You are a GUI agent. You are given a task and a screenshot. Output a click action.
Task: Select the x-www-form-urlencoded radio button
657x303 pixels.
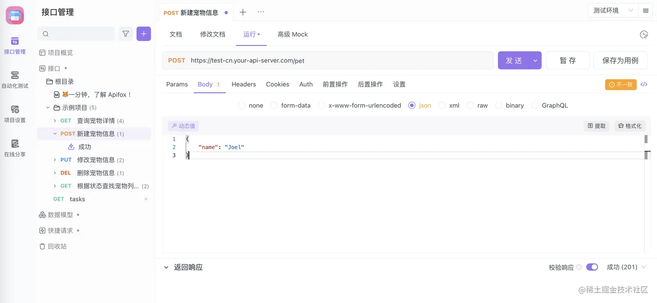coord(321,105)
